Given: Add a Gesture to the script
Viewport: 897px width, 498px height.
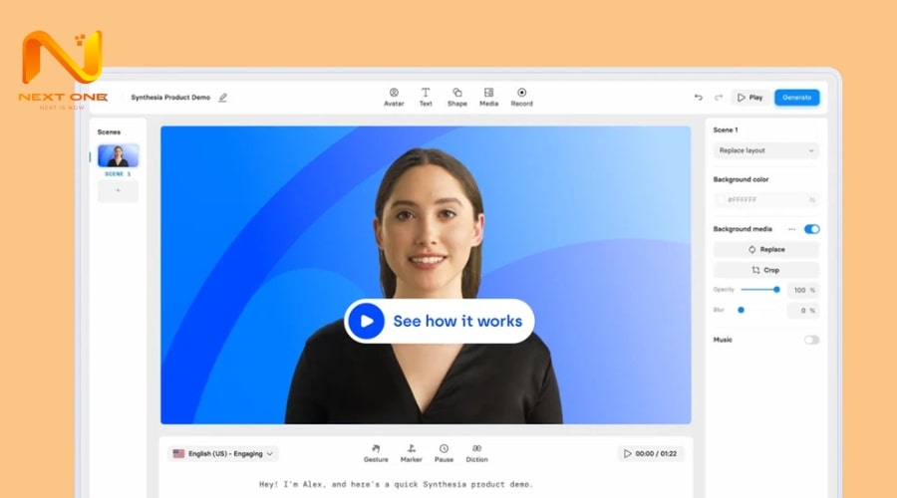Looking at the screenshot, I should [376, 449].
